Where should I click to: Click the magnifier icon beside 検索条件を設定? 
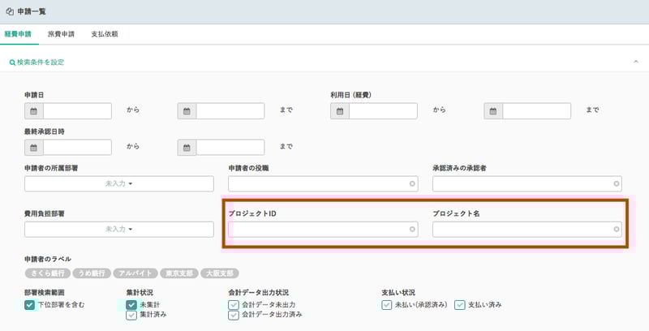coord(12,63)
